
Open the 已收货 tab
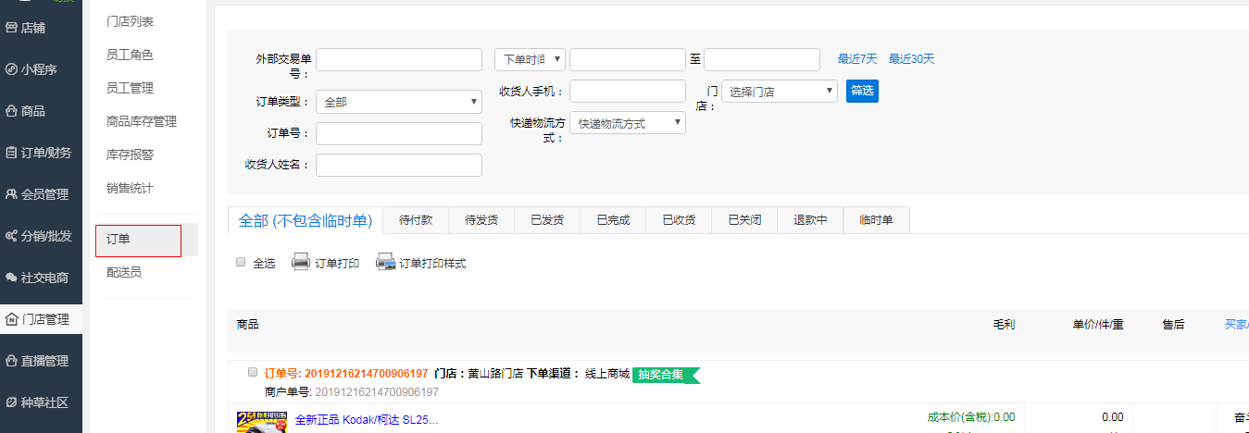(679, 220)
